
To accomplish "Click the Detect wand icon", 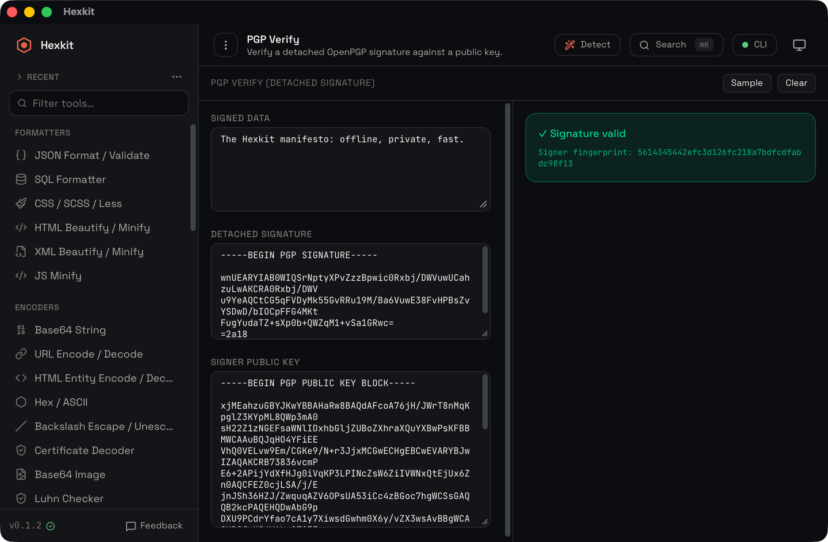I will (x=570, y=45).
